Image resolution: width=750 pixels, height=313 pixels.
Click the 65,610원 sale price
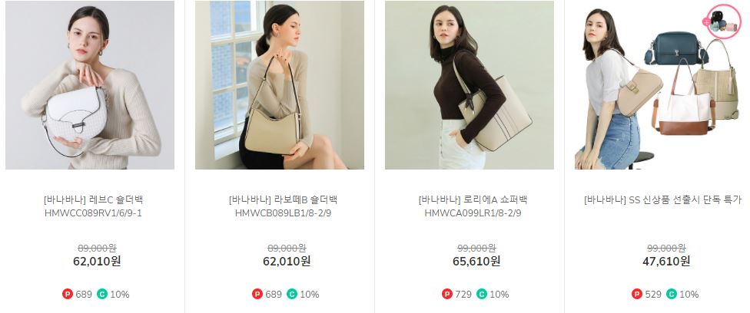[476, 262]
